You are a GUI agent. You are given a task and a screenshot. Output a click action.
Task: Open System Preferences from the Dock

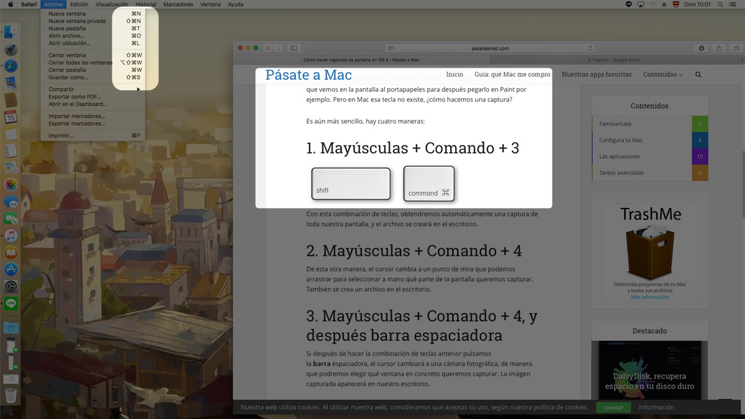(11, 286)
